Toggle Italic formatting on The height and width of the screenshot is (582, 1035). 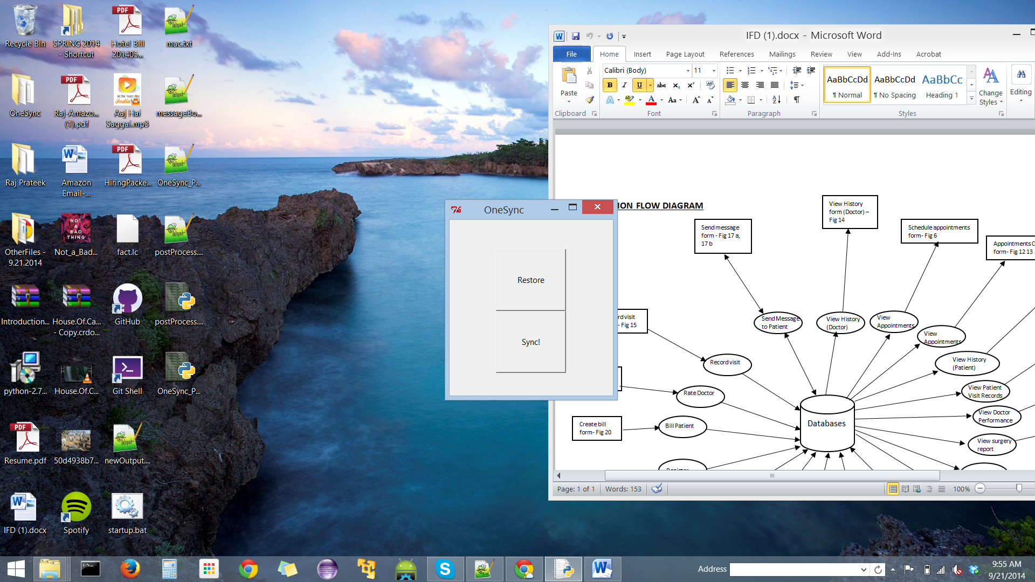point(624,85)
